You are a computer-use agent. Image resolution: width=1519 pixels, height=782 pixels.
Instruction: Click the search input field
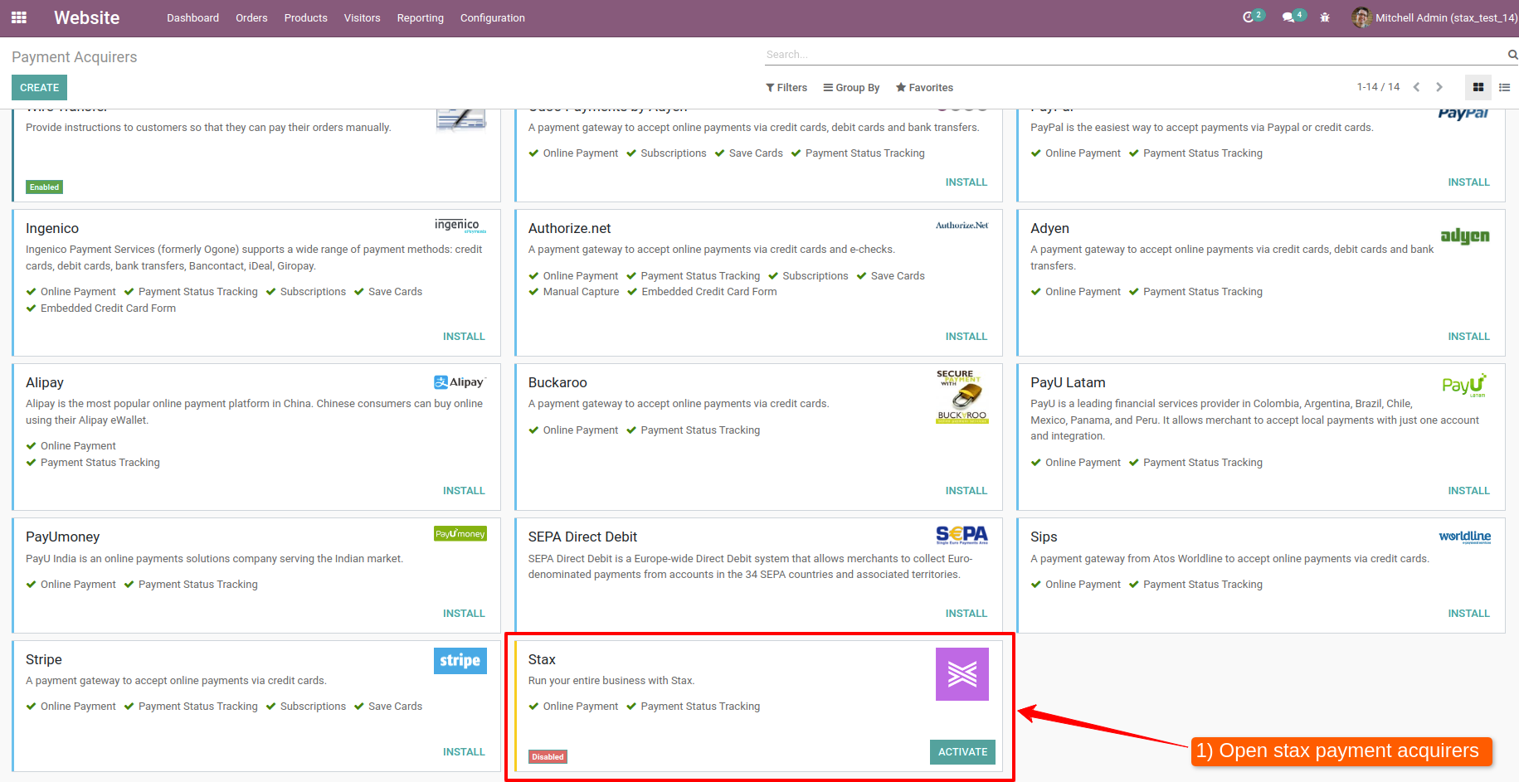click(1134, 55)
